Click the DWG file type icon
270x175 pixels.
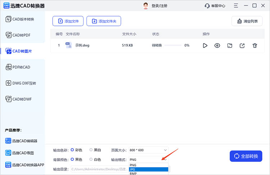tap(68, 45)
